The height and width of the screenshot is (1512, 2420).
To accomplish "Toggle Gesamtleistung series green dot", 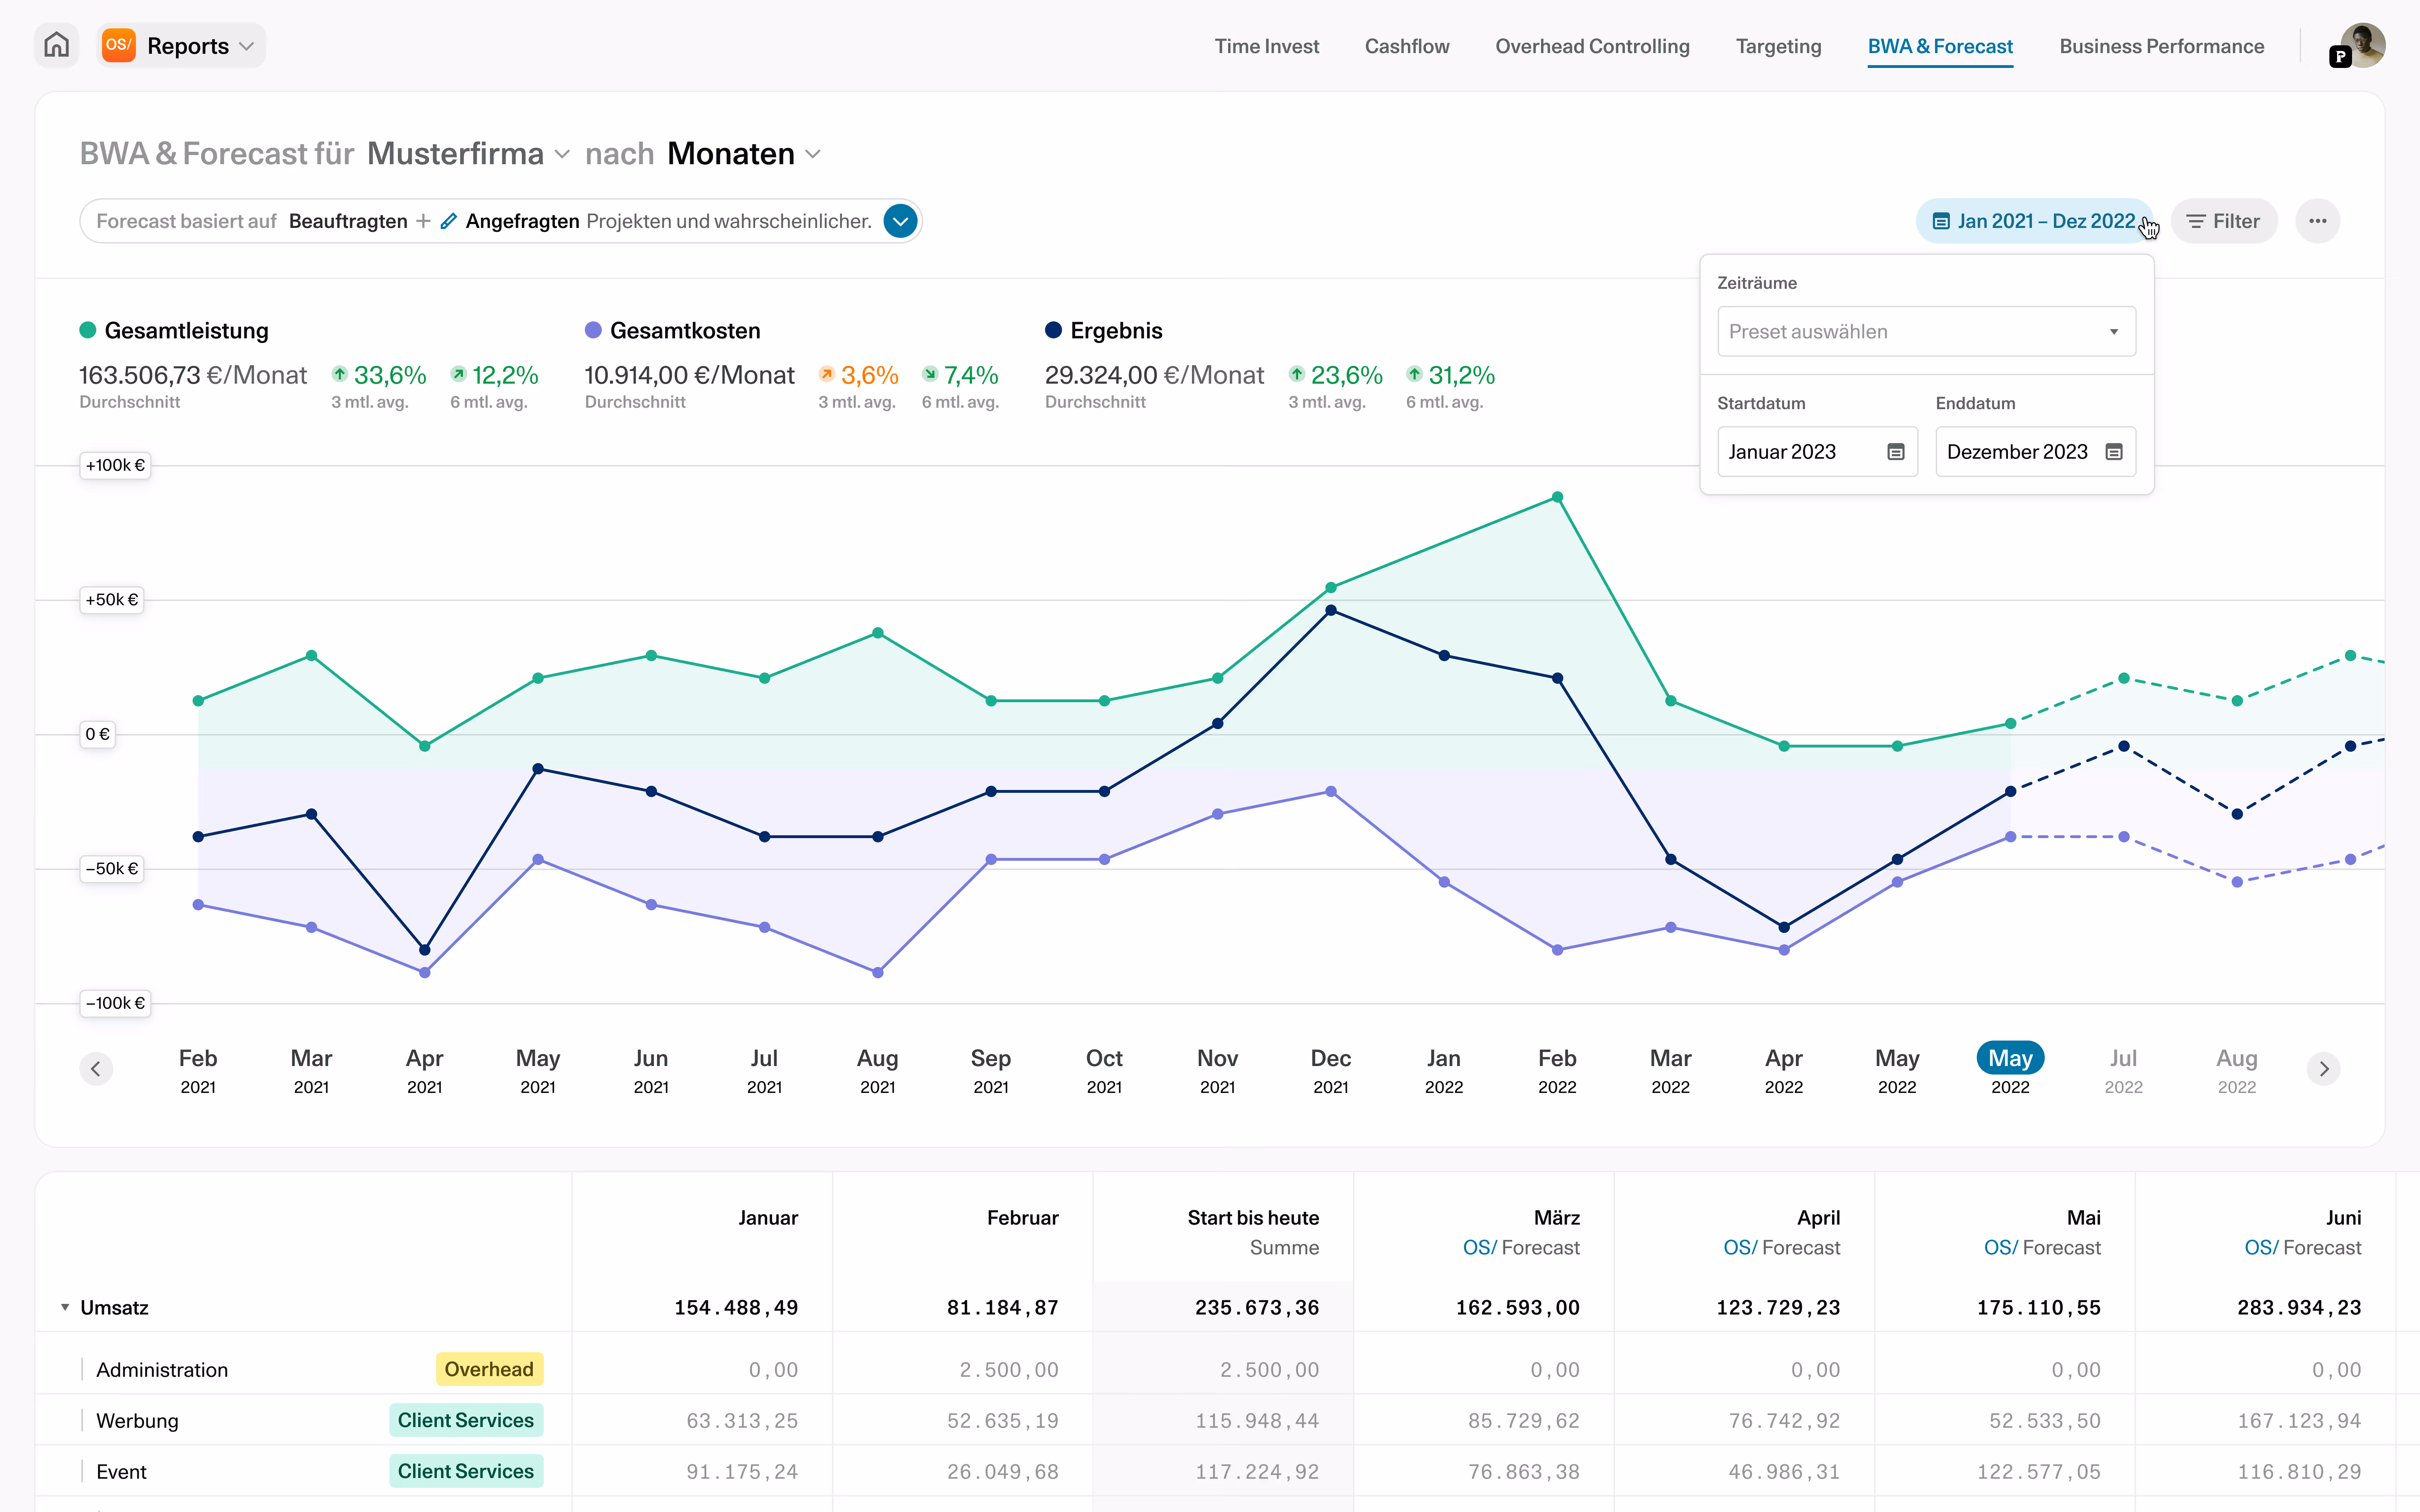I will coord(88,330).
